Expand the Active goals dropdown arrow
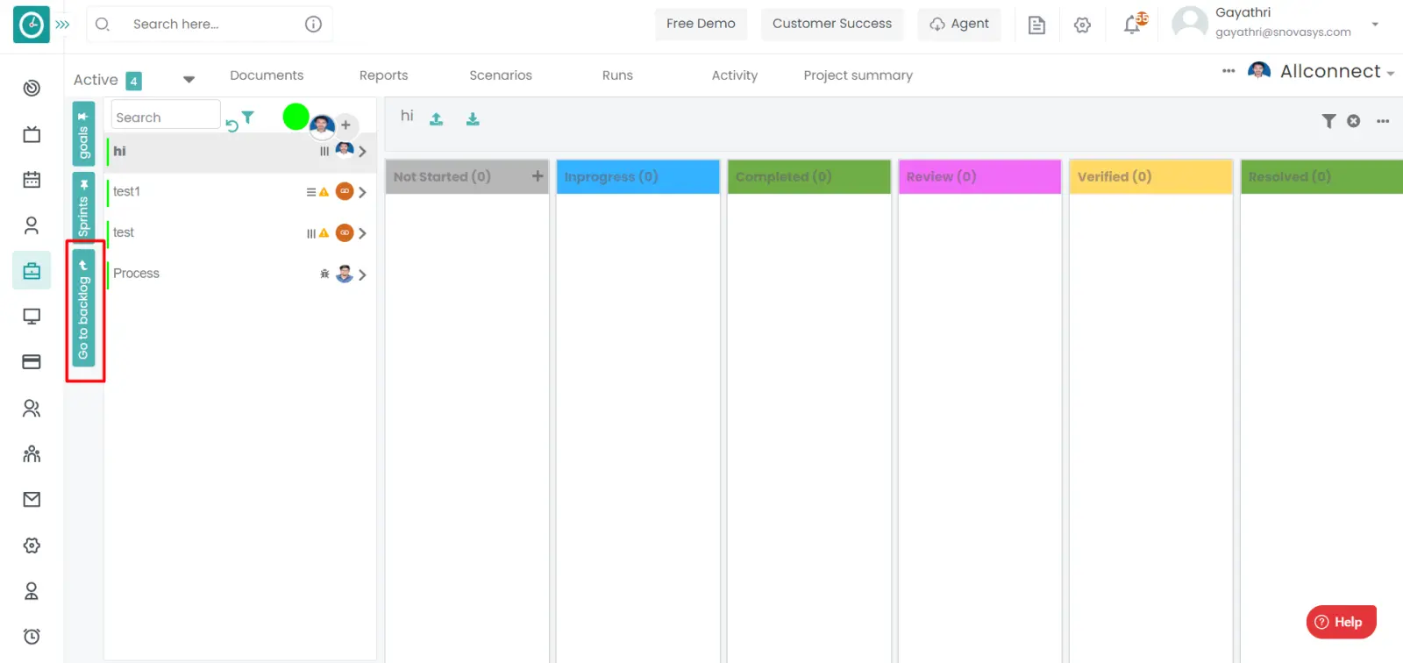Screen dimensions: 1403x663 click(x=189, y=80)
